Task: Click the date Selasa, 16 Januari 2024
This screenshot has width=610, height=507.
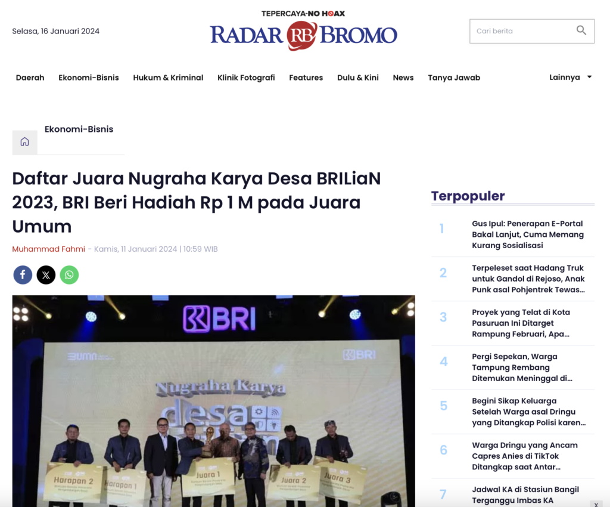Action: click(55, 31)
